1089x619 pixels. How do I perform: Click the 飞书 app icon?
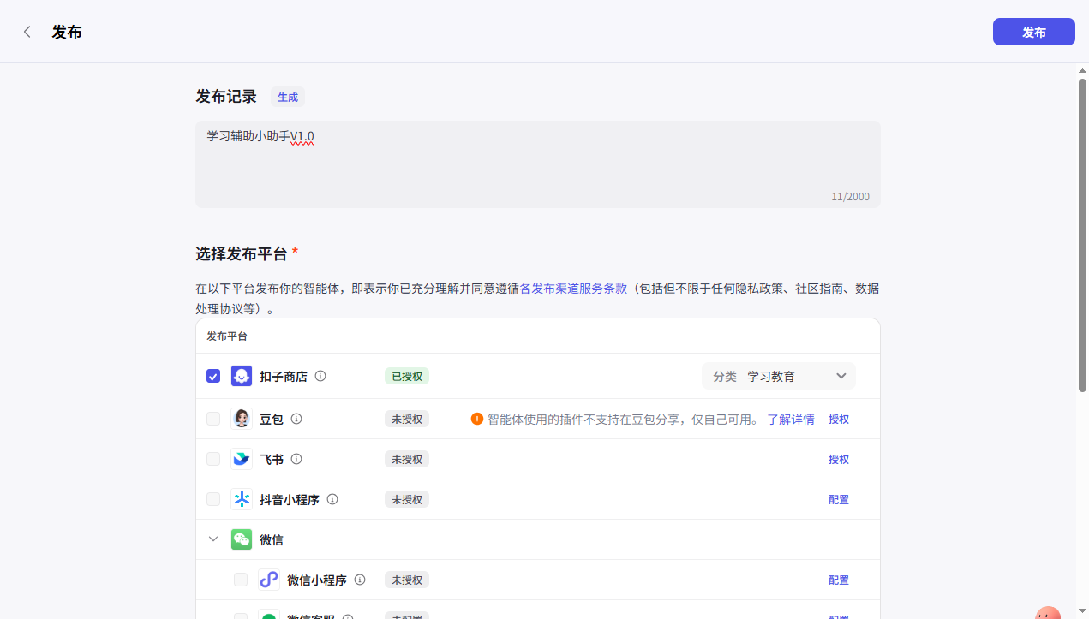[241, 459]
